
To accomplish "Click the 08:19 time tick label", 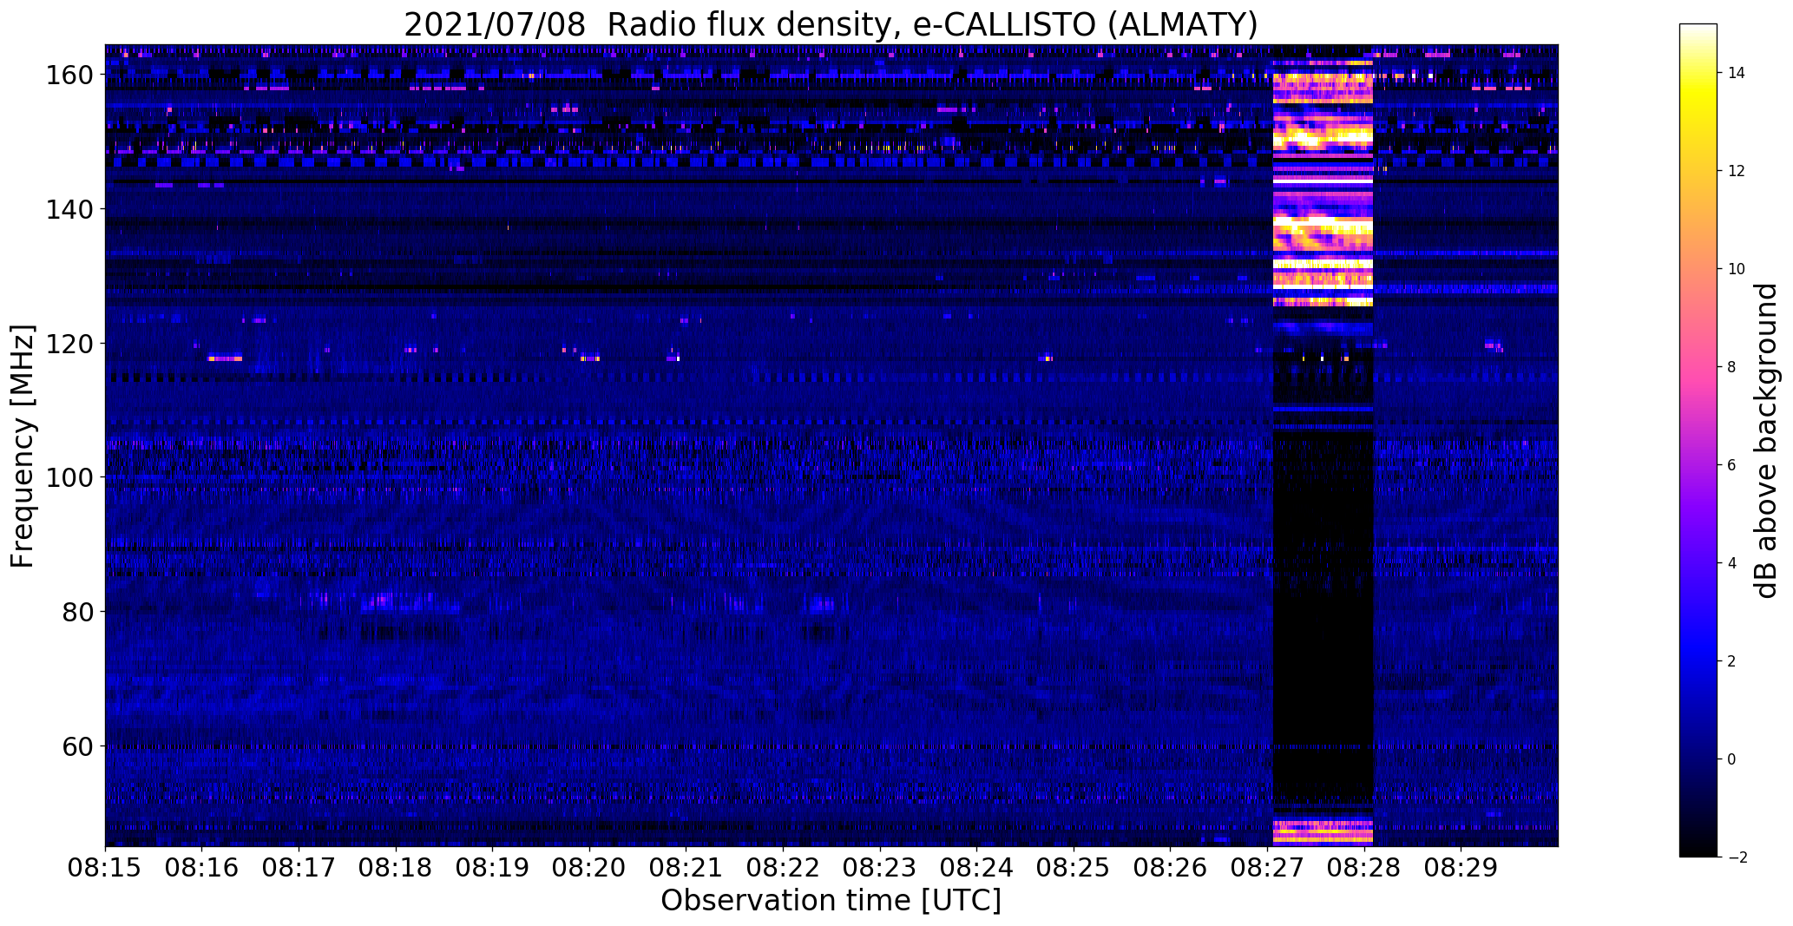I will 492,868.
